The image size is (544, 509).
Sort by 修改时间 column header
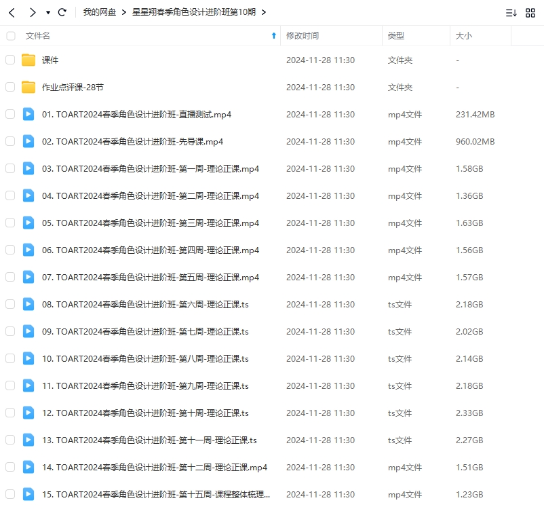point(303,36)
